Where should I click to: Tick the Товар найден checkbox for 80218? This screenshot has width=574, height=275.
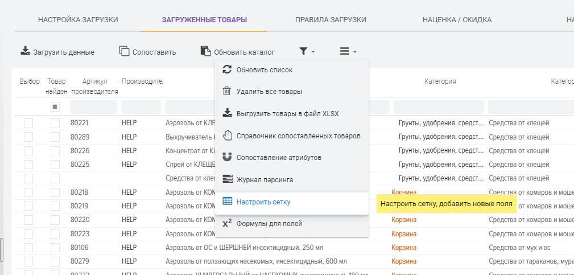click(55, 192)
